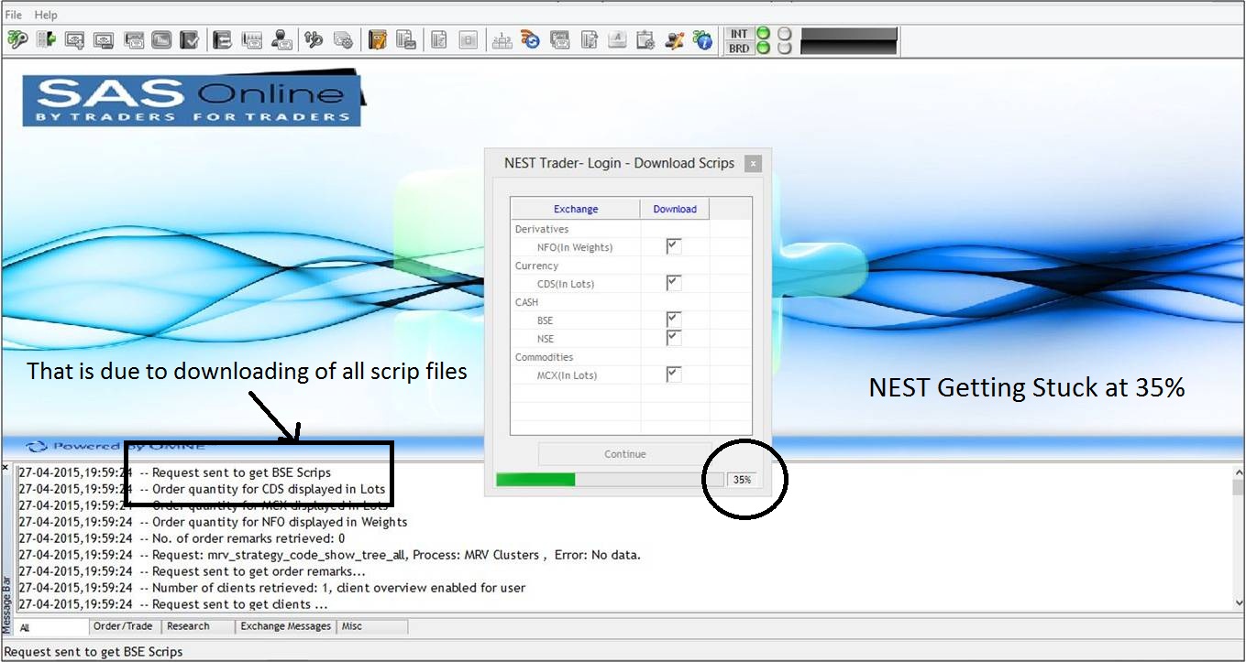
Task: Click the greyed document list icon
Action: click(x=439, y=40)
